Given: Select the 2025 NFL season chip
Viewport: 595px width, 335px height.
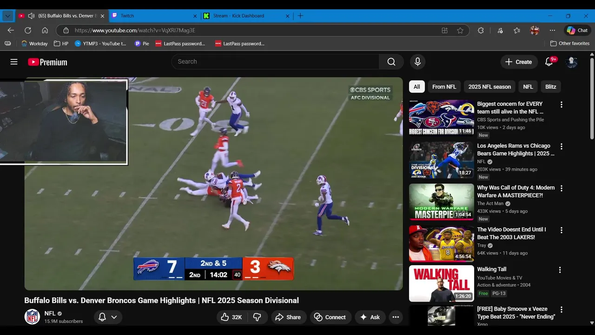Looking at the screenshot, I should point(489,87).
